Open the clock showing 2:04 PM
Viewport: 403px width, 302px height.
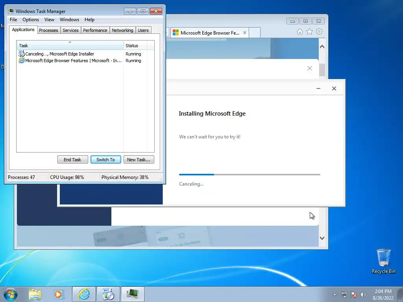383,294
